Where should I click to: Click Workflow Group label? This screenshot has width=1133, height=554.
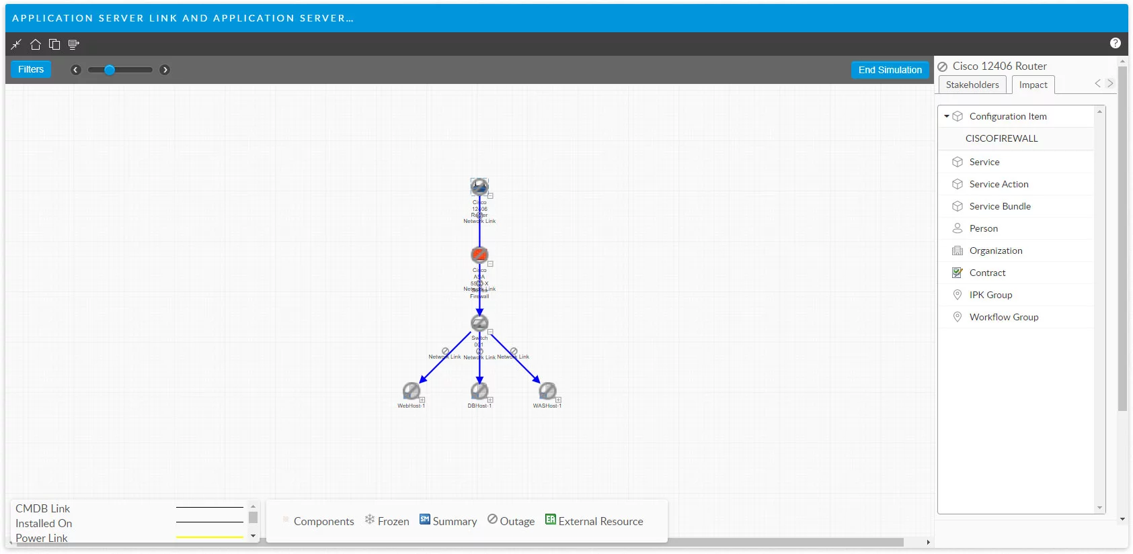(1004, 317)
